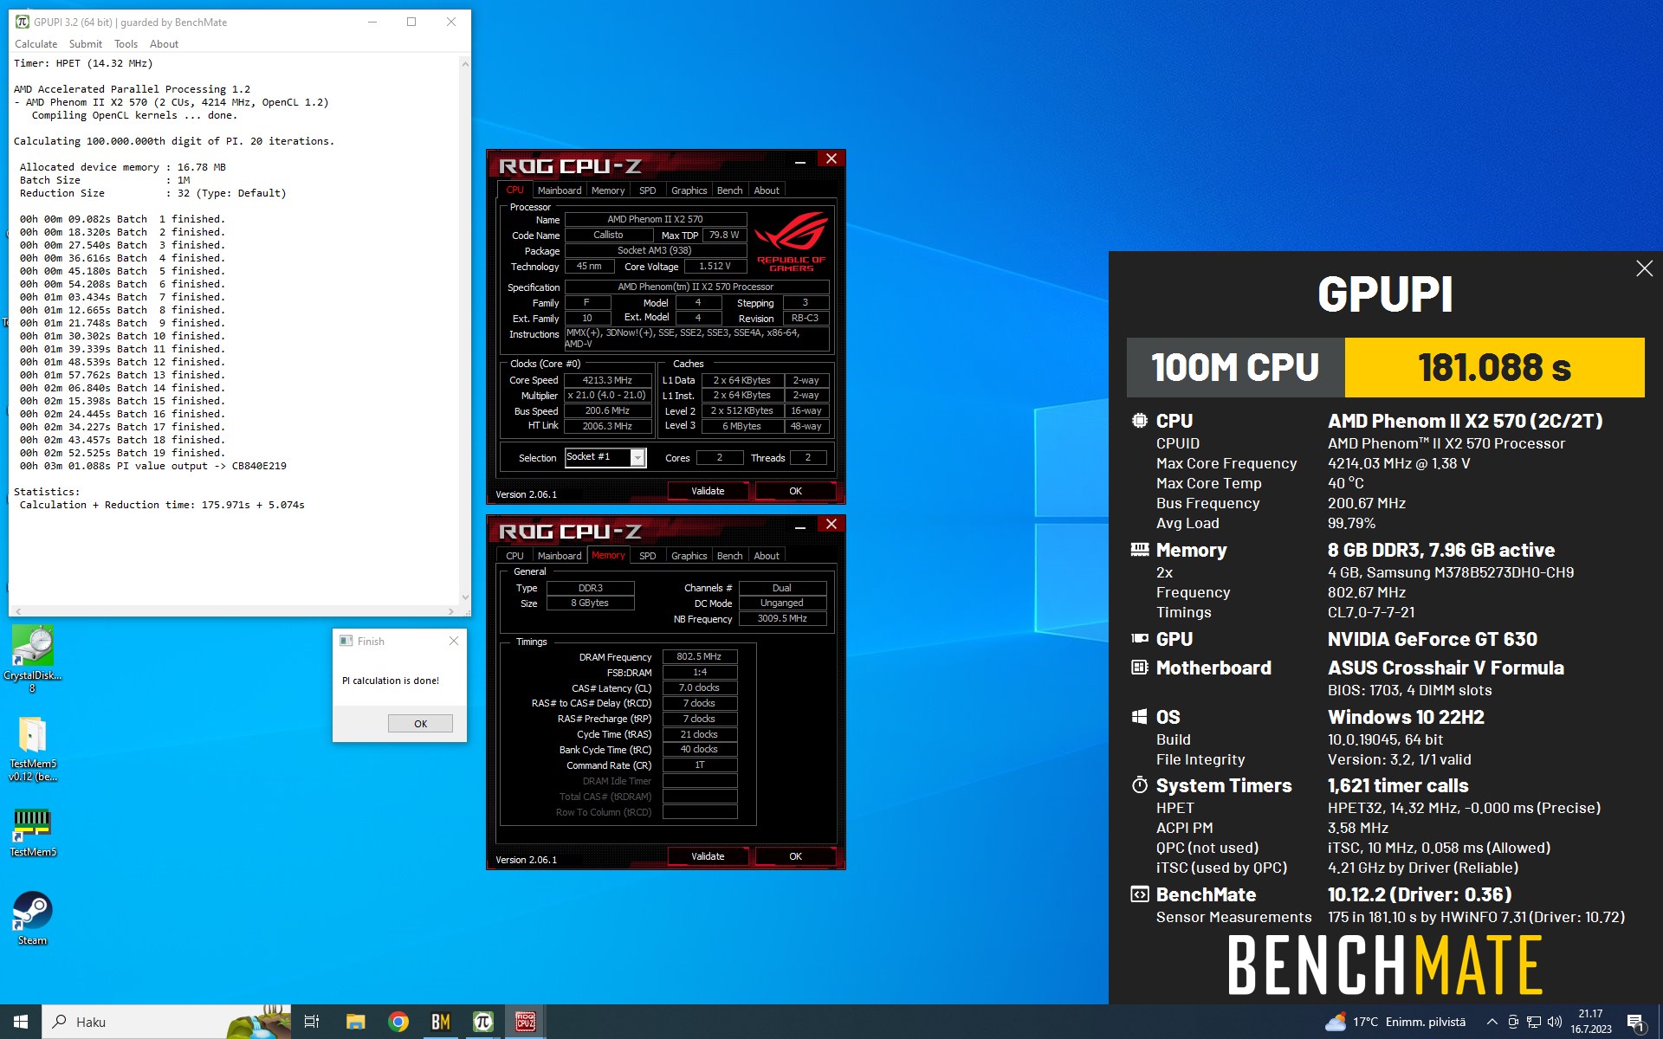This screenshot has height=1039, width=1663.
Task: Click the Haku search box on taskbar
Action: [166, 1022]
